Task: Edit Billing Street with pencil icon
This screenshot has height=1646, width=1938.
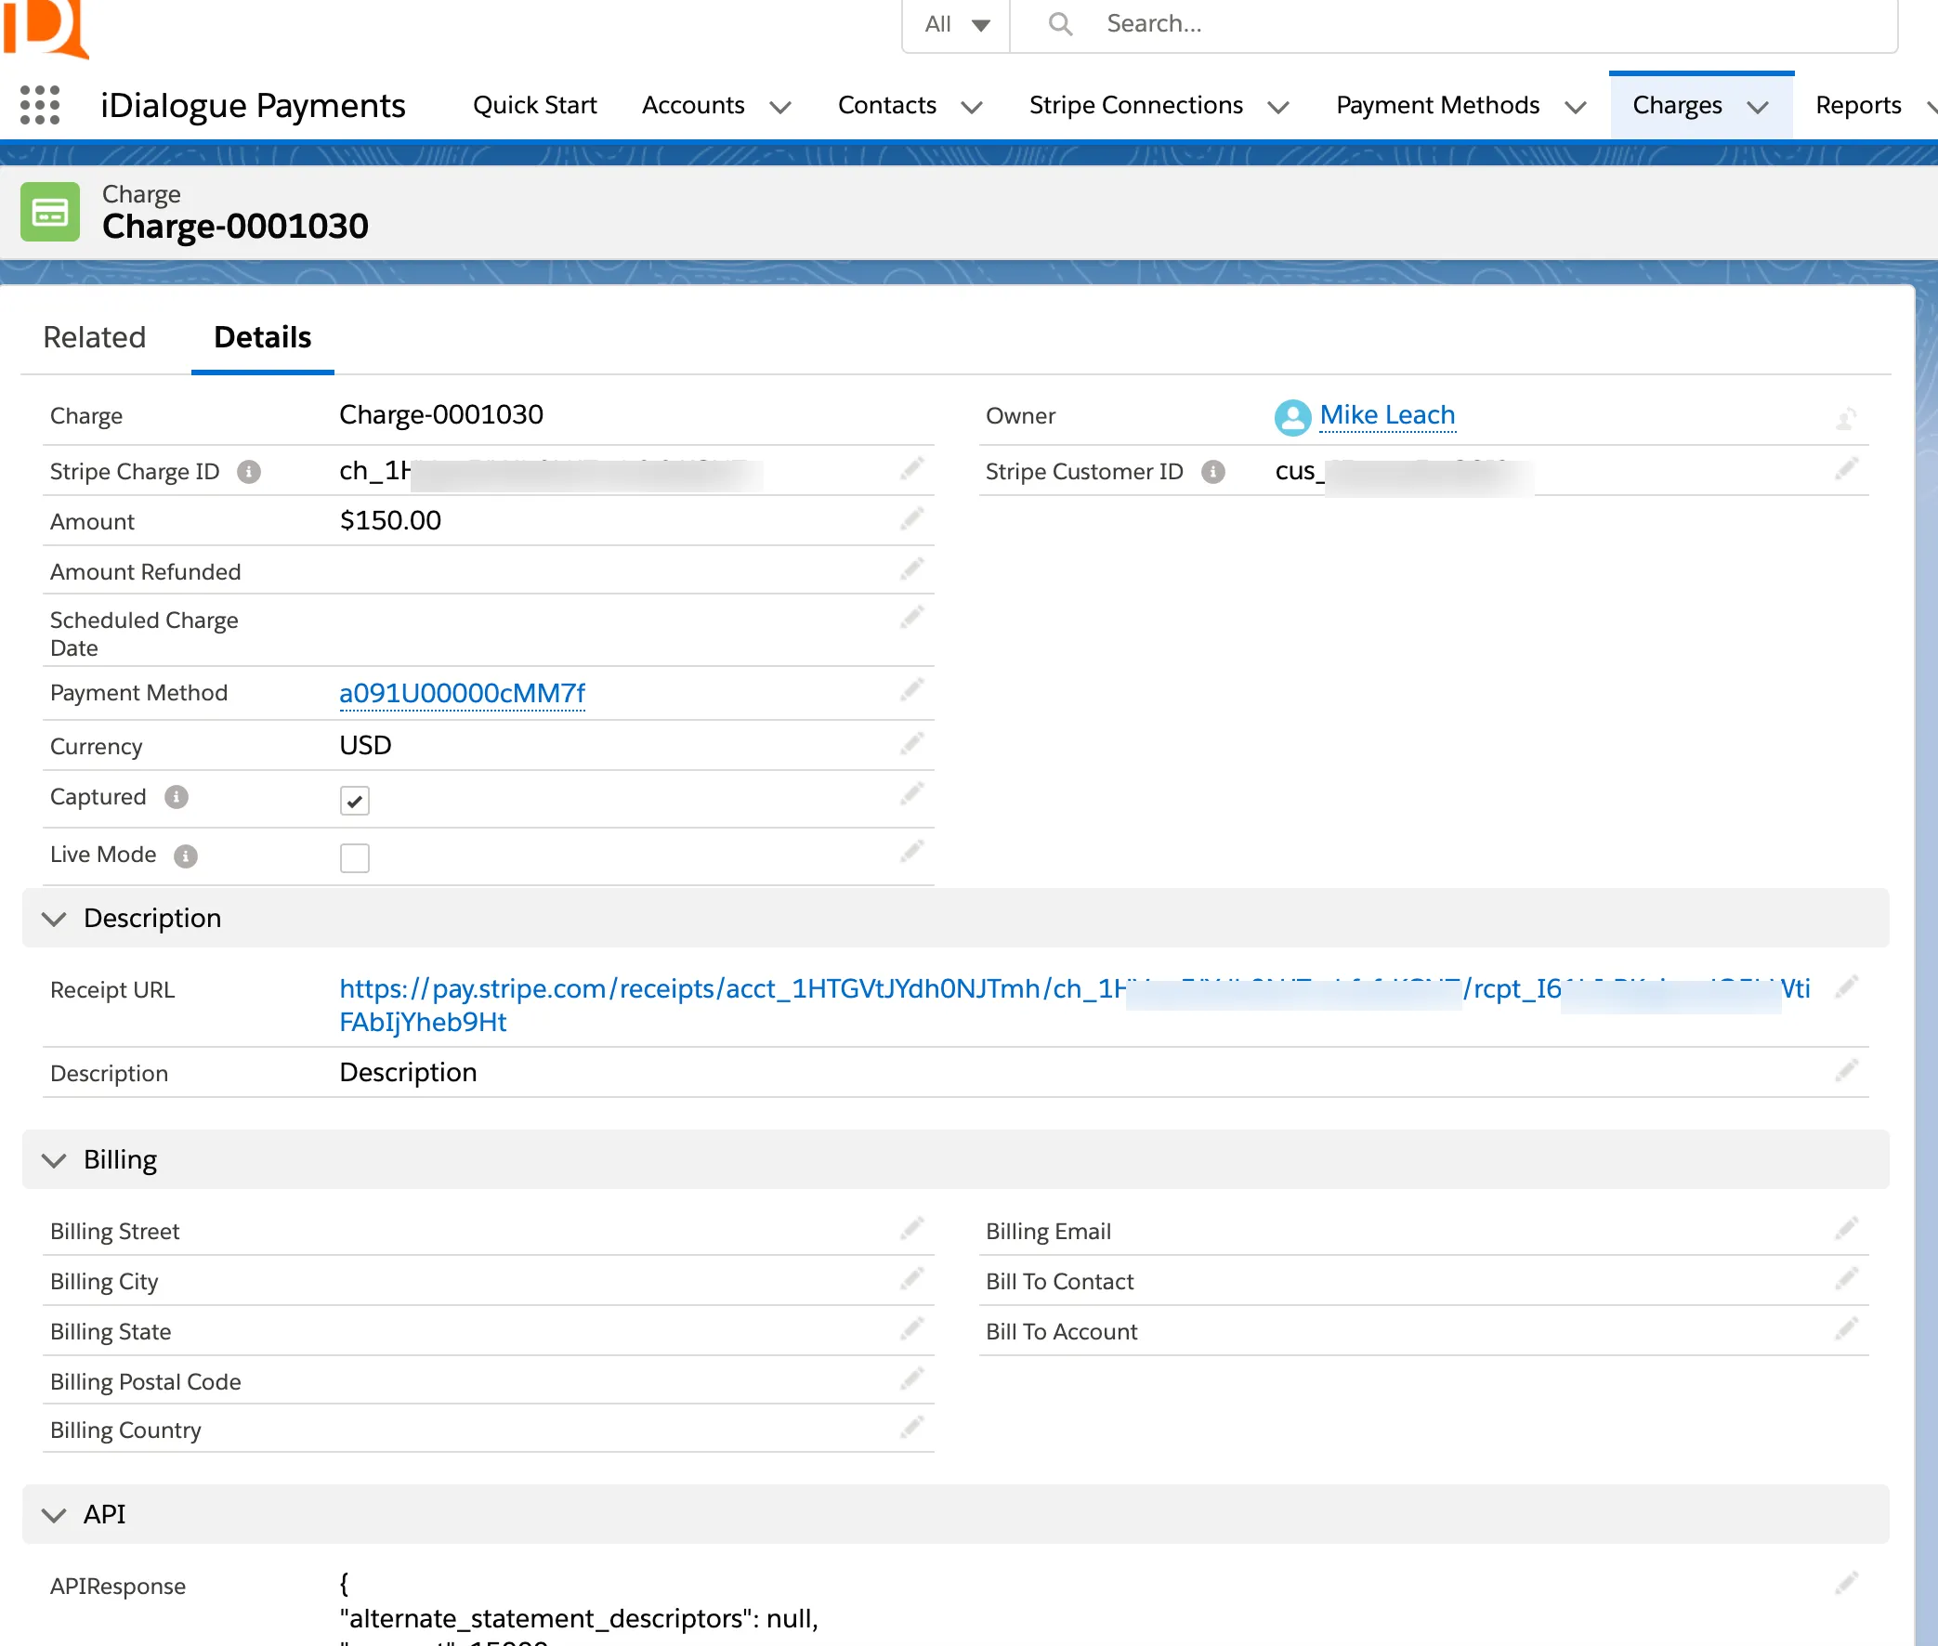Action: pyautogui.click(x=911, y=1229)
